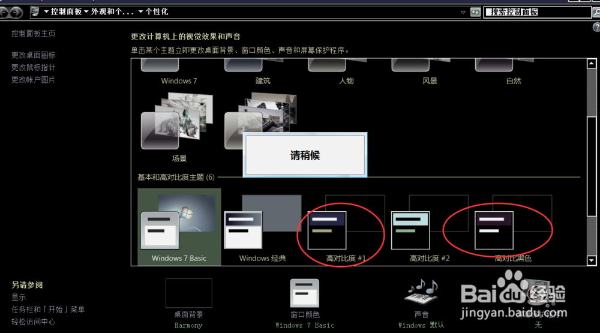
Task: Select the Windows 7 Basic theme
Action: [179, 227]
